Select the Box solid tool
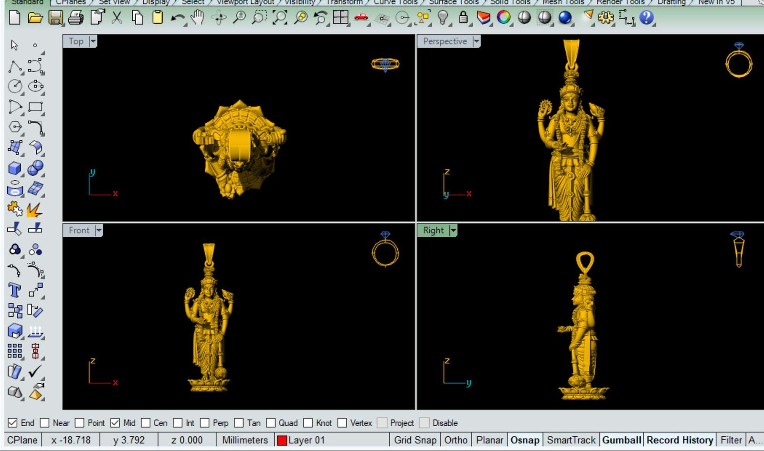The width and height of the screenshot is (764, 451). click(x=15, y=168)
